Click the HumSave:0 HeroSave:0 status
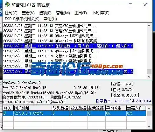Image resolution: width=155 pixels, height=132 pixels. coord(22,83)
